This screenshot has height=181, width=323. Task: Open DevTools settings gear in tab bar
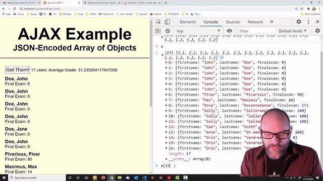click(x=299, y=22)
